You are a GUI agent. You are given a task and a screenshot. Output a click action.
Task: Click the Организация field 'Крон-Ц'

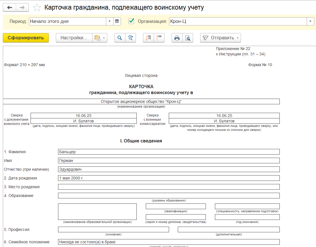238,21
